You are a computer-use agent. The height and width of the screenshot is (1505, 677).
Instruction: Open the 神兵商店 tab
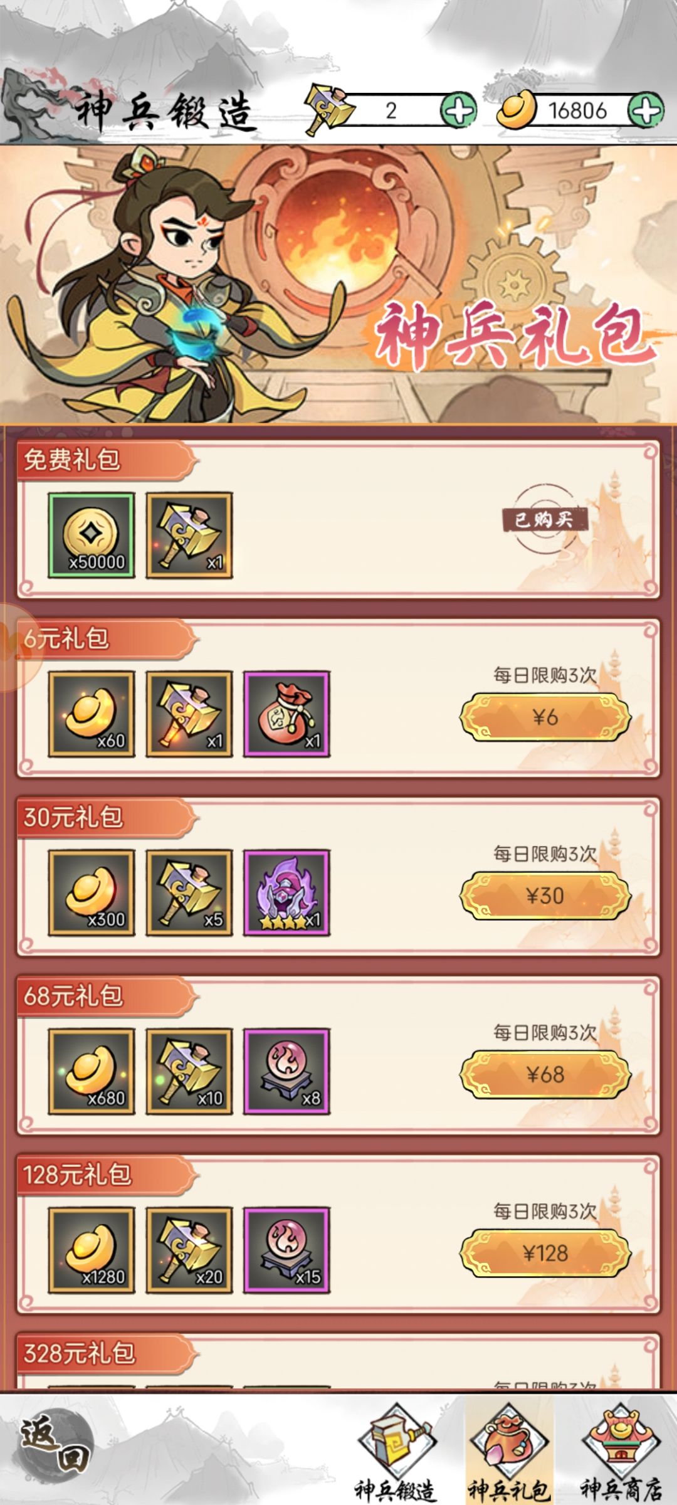tap(620, 1452)
